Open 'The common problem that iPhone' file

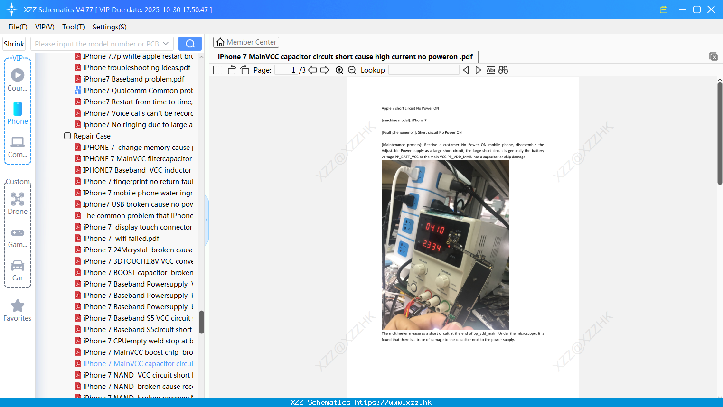(x=133, y=216)
